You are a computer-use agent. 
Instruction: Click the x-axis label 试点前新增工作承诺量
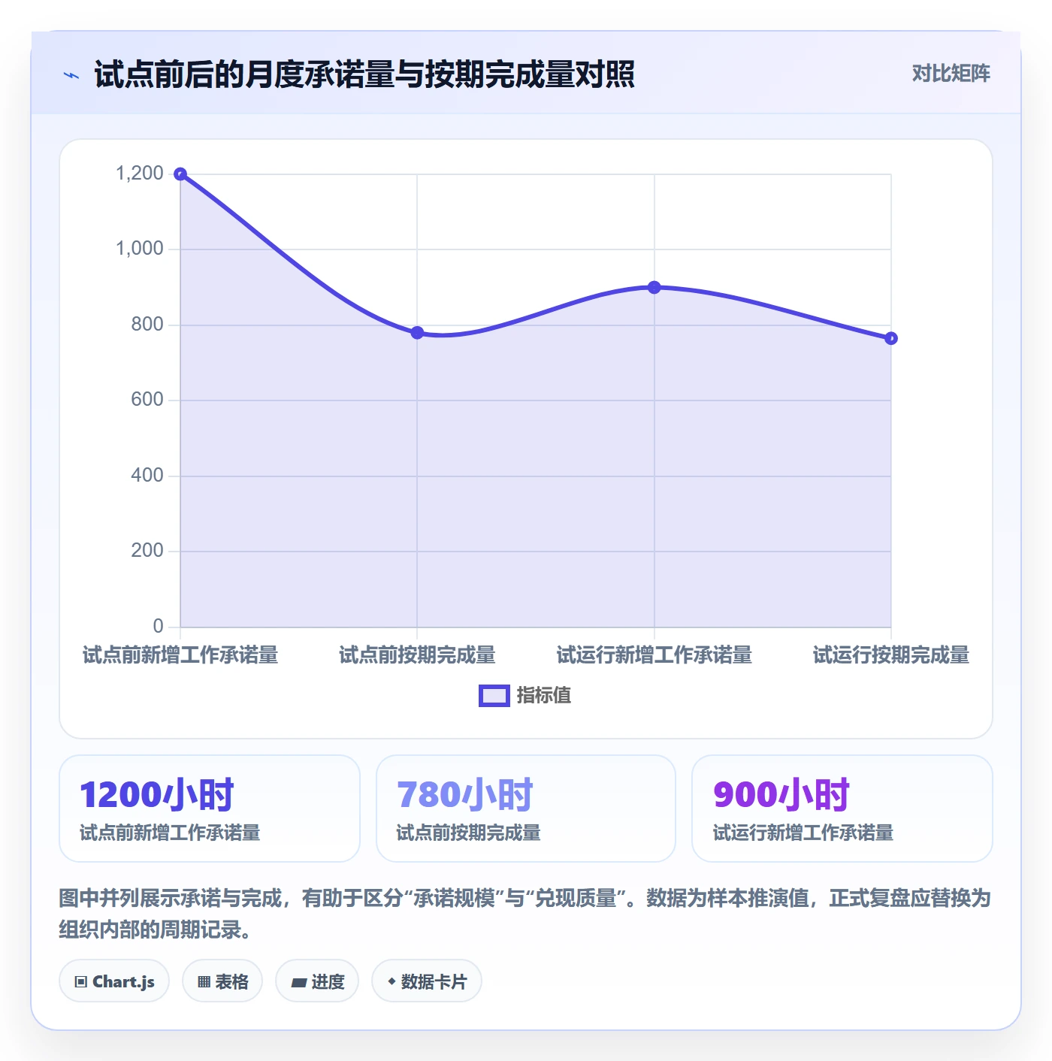pyautogui.click(x=180, y=655)
